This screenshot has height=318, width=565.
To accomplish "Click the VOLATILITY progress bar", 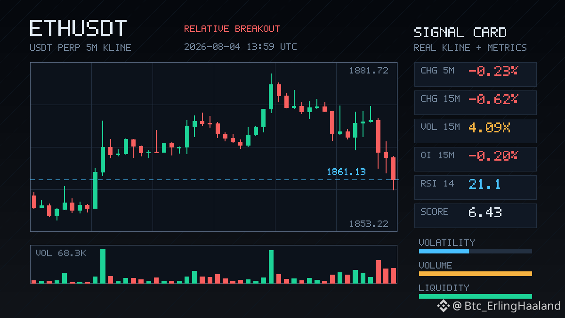I will click(475, 251).
